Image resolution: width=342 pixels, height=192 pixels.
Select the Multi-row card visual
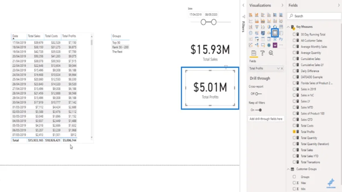281,33
